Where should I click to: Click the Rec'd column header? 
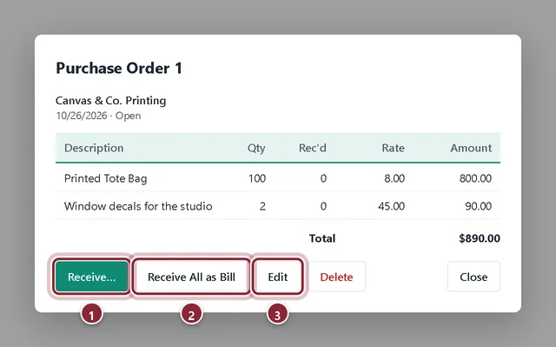[x=313, y=148]
